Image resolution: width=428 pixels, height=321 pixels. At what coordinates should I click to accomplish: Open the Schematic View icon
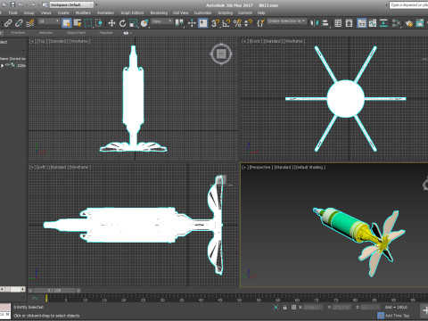click(383, 23)
